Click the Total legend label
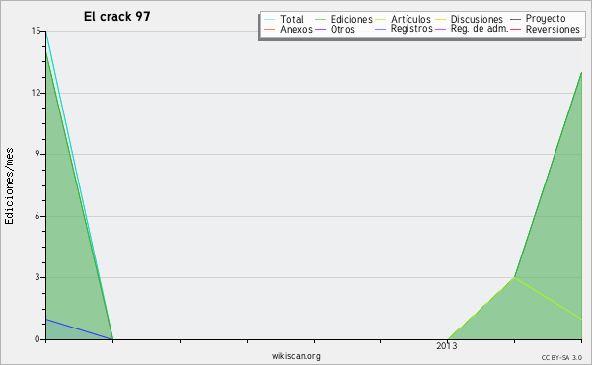Image resolution: width=592 pixels, height=365 pixels. point(292,19)
